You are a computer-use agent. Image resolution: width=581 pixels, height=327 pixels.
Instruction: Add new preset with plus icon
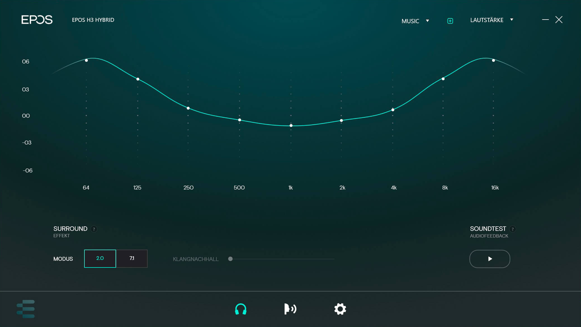[450, 21]
